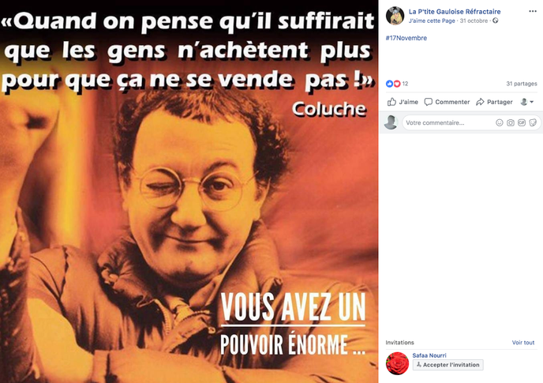Screen dimensions: 543x383
Task: Insert an emoji in the comment
Action: (x=499, y=122)
